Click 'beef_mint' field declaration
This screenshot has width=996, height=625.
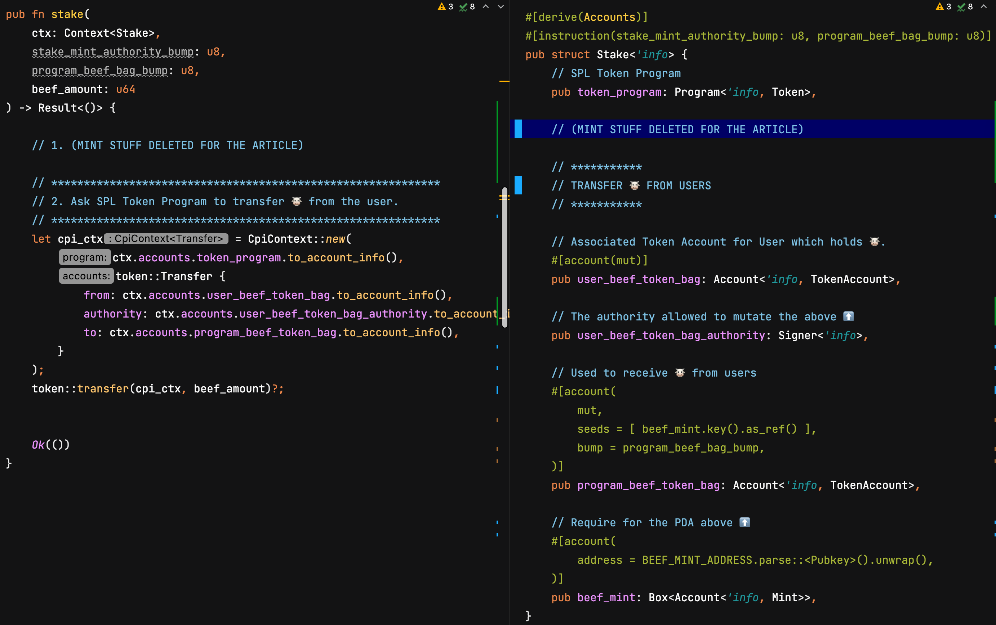coord(606,598)
